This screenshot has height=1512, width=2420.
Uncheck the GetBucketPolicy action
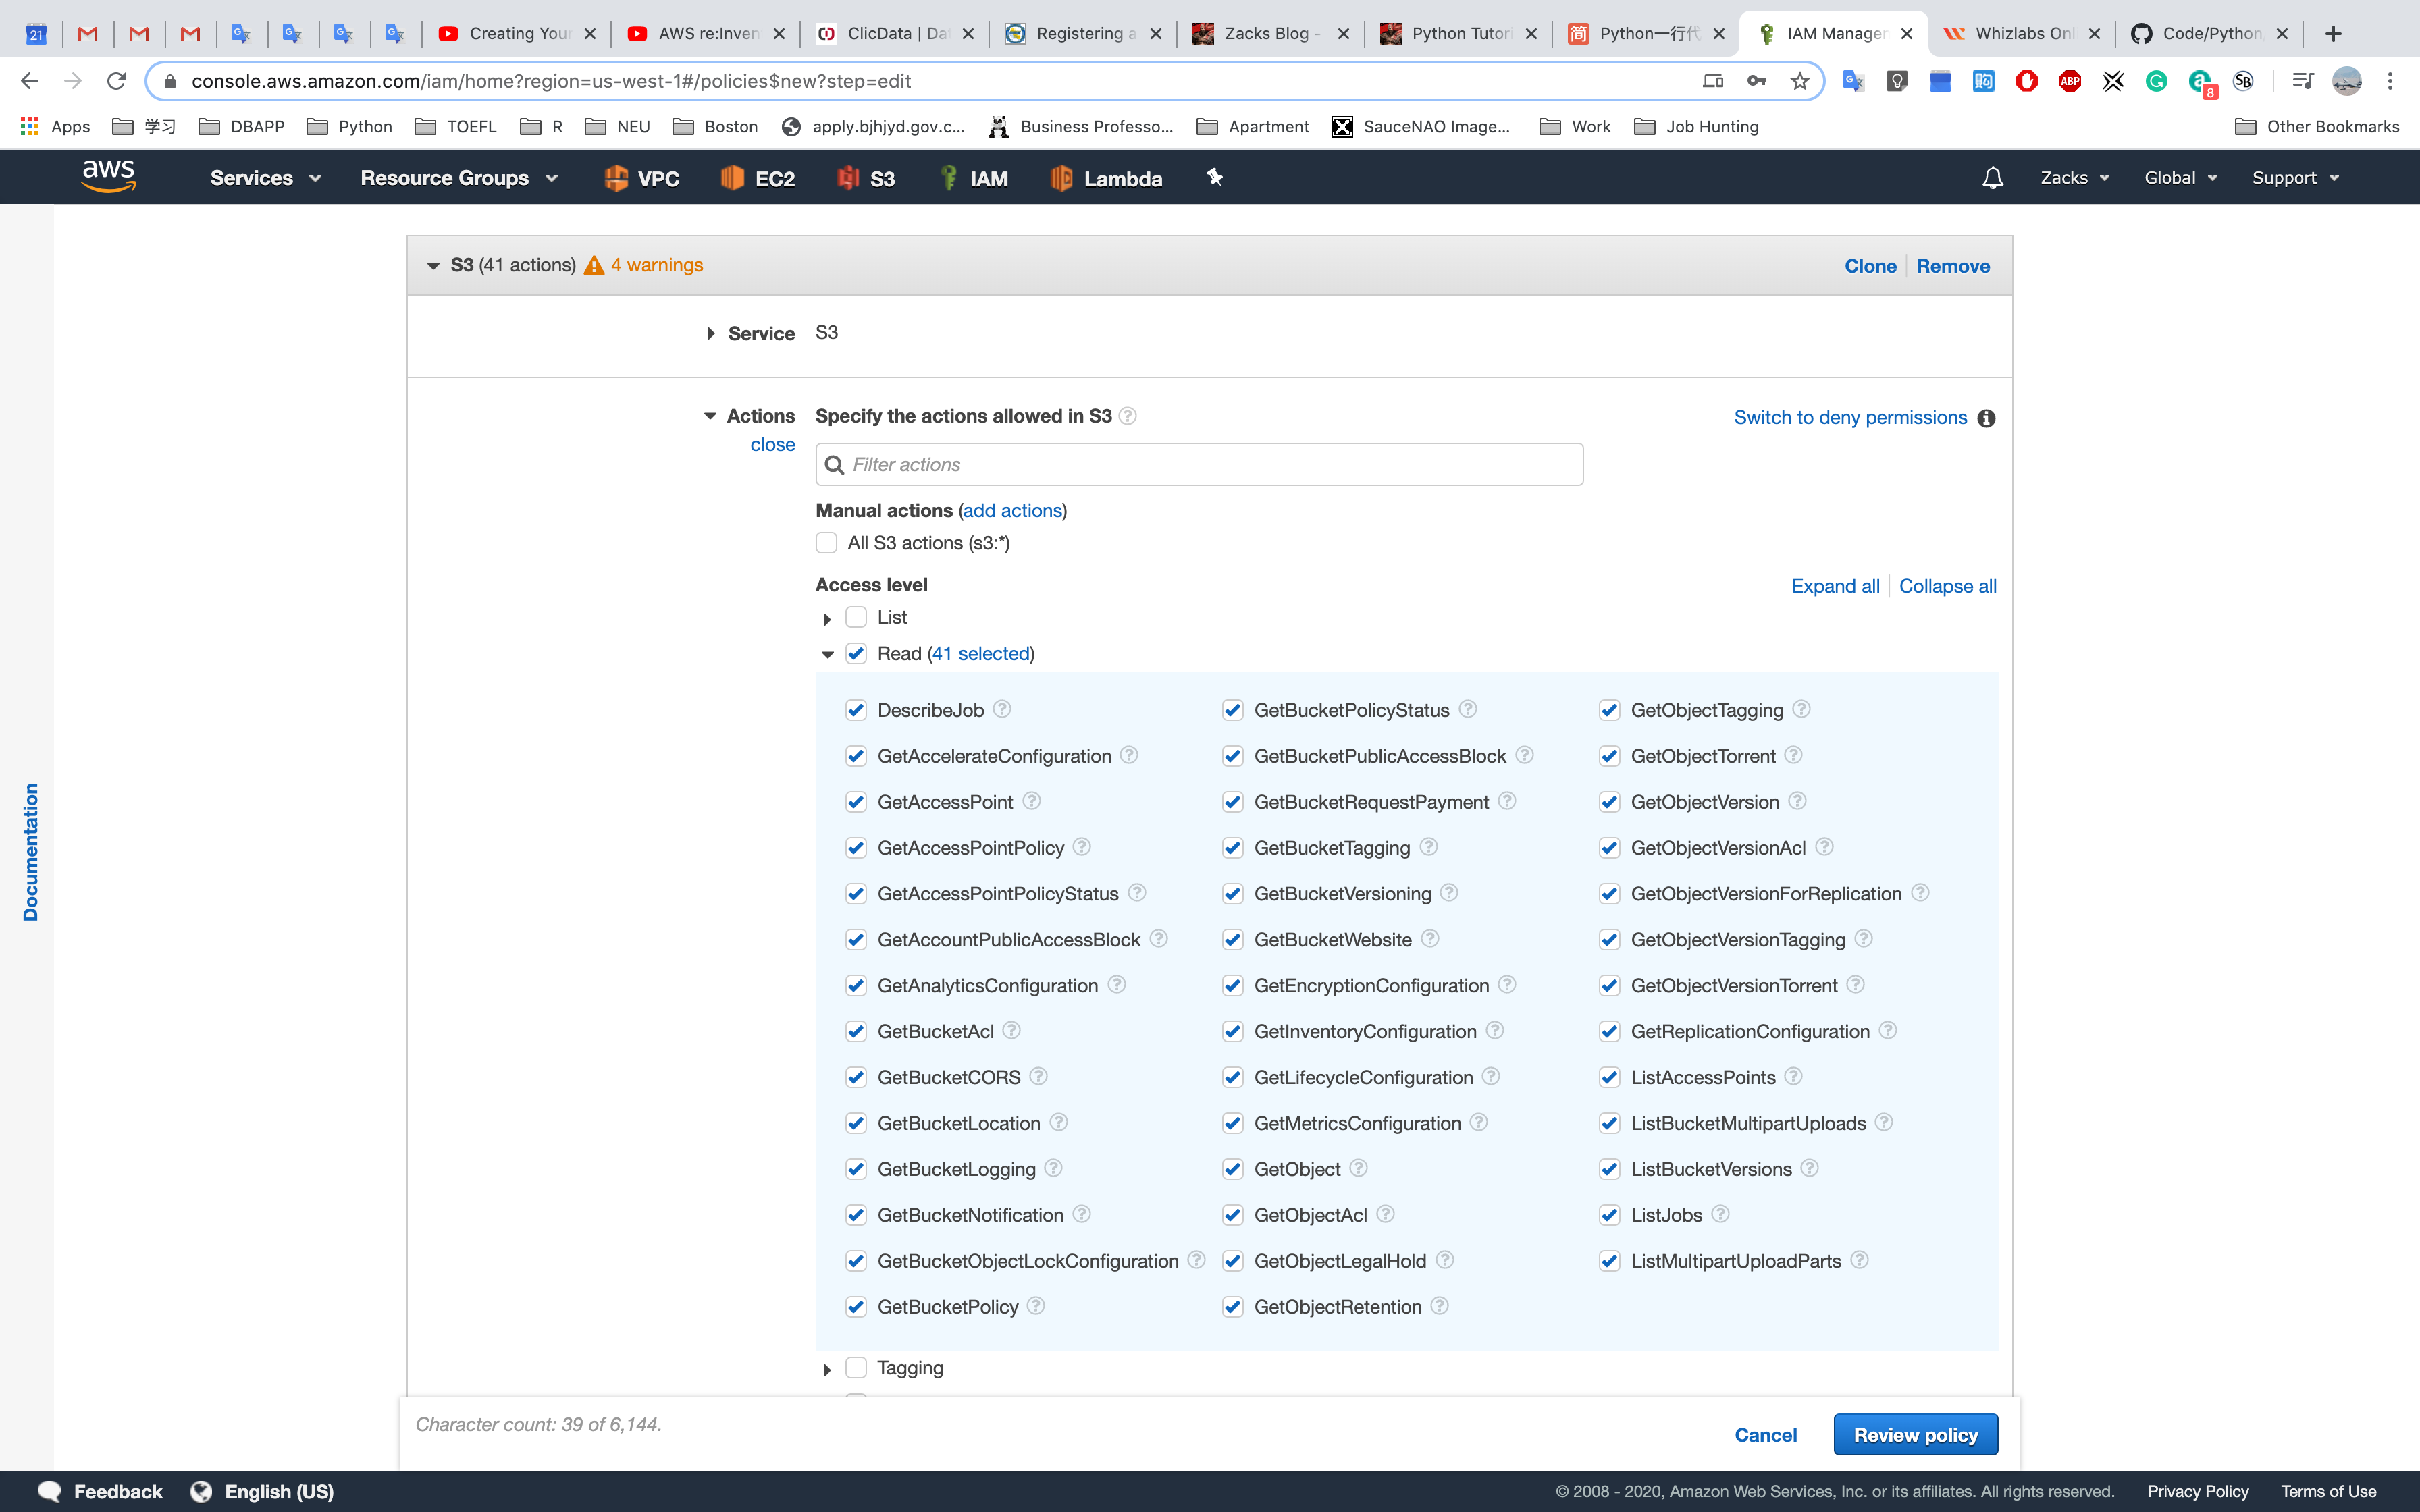(856, 1307)
